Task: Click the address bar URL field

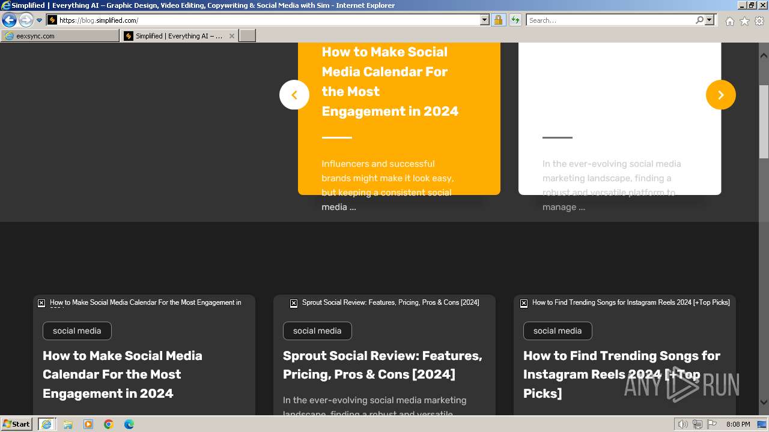Action: click(269, 20)
